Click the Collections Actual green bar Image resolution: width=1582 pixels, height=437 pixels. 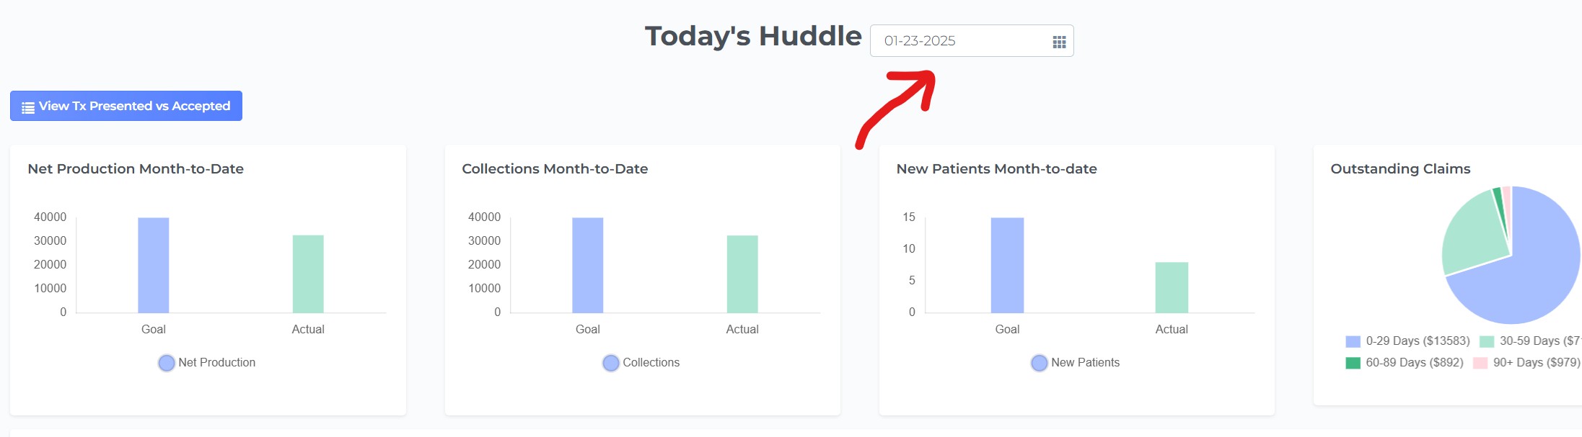tap(742, 274)
